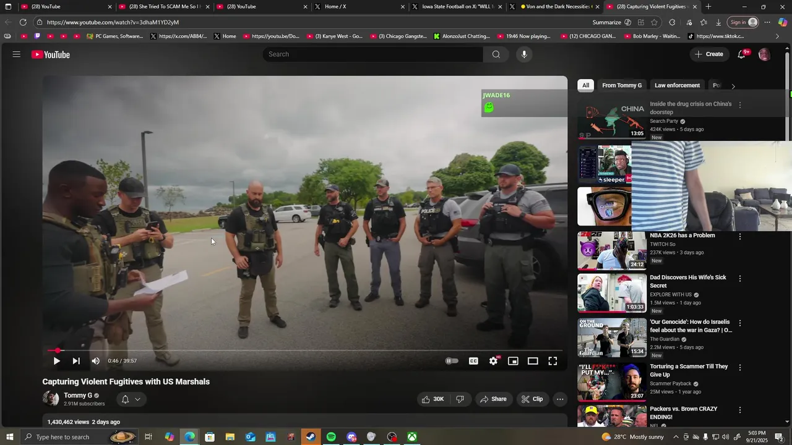This screenshot has width=792, height=445.
Task: Click the browser Sign in button
Action: tap(743, 22)
